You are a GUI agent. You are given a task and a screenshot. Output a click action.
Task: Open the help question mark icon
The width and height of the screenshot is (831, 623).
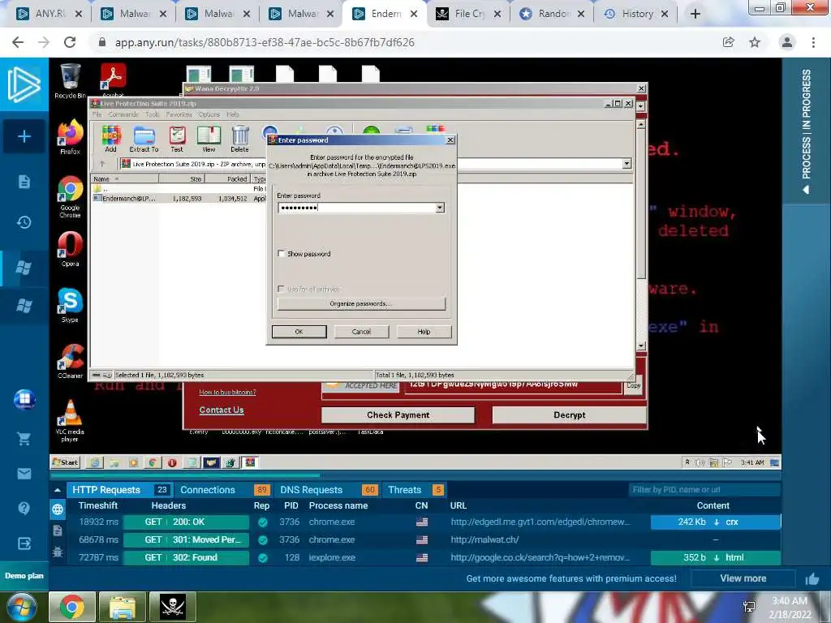pyautogui.click(x=24, y=508)
